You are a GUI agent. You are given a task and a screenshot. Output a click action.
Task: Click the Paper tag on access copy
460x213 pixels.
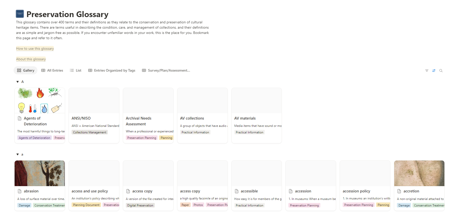pyautogui.click(x=185, y=205)
